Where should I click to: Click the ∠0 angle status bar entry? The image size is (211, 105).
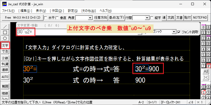(x=191, y=102)
